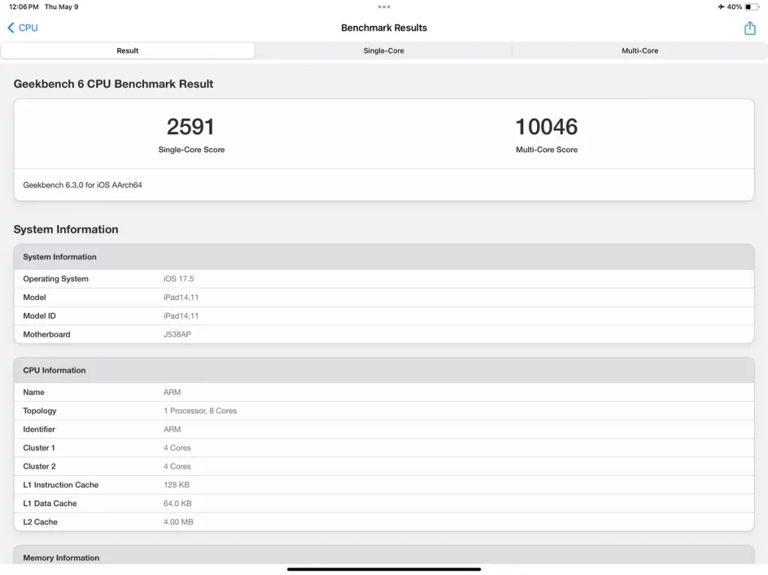Select the Result segment
768x575 pixels.
tap(127, 50)
